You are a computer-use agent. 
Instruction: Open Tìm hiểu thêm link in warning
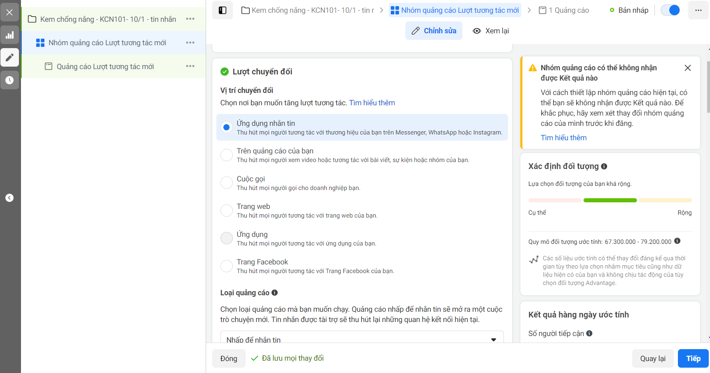[x=564, y=138]
